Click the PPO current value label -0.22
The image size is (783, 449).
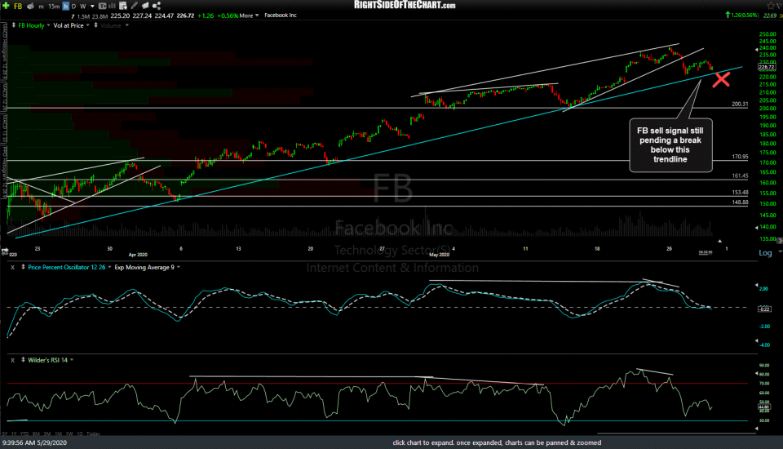pos(764,309)
